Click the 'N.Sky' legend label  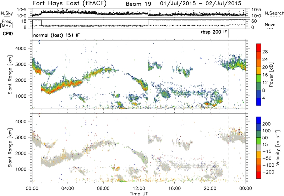point(7,13)
